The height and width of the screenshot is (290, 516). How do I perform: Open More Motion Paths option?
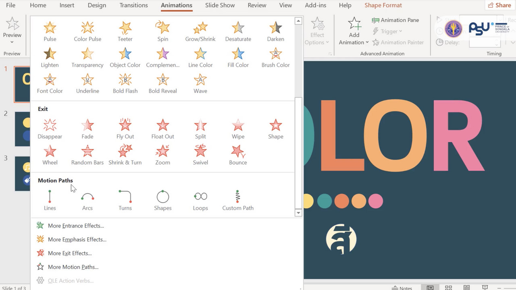73,267
